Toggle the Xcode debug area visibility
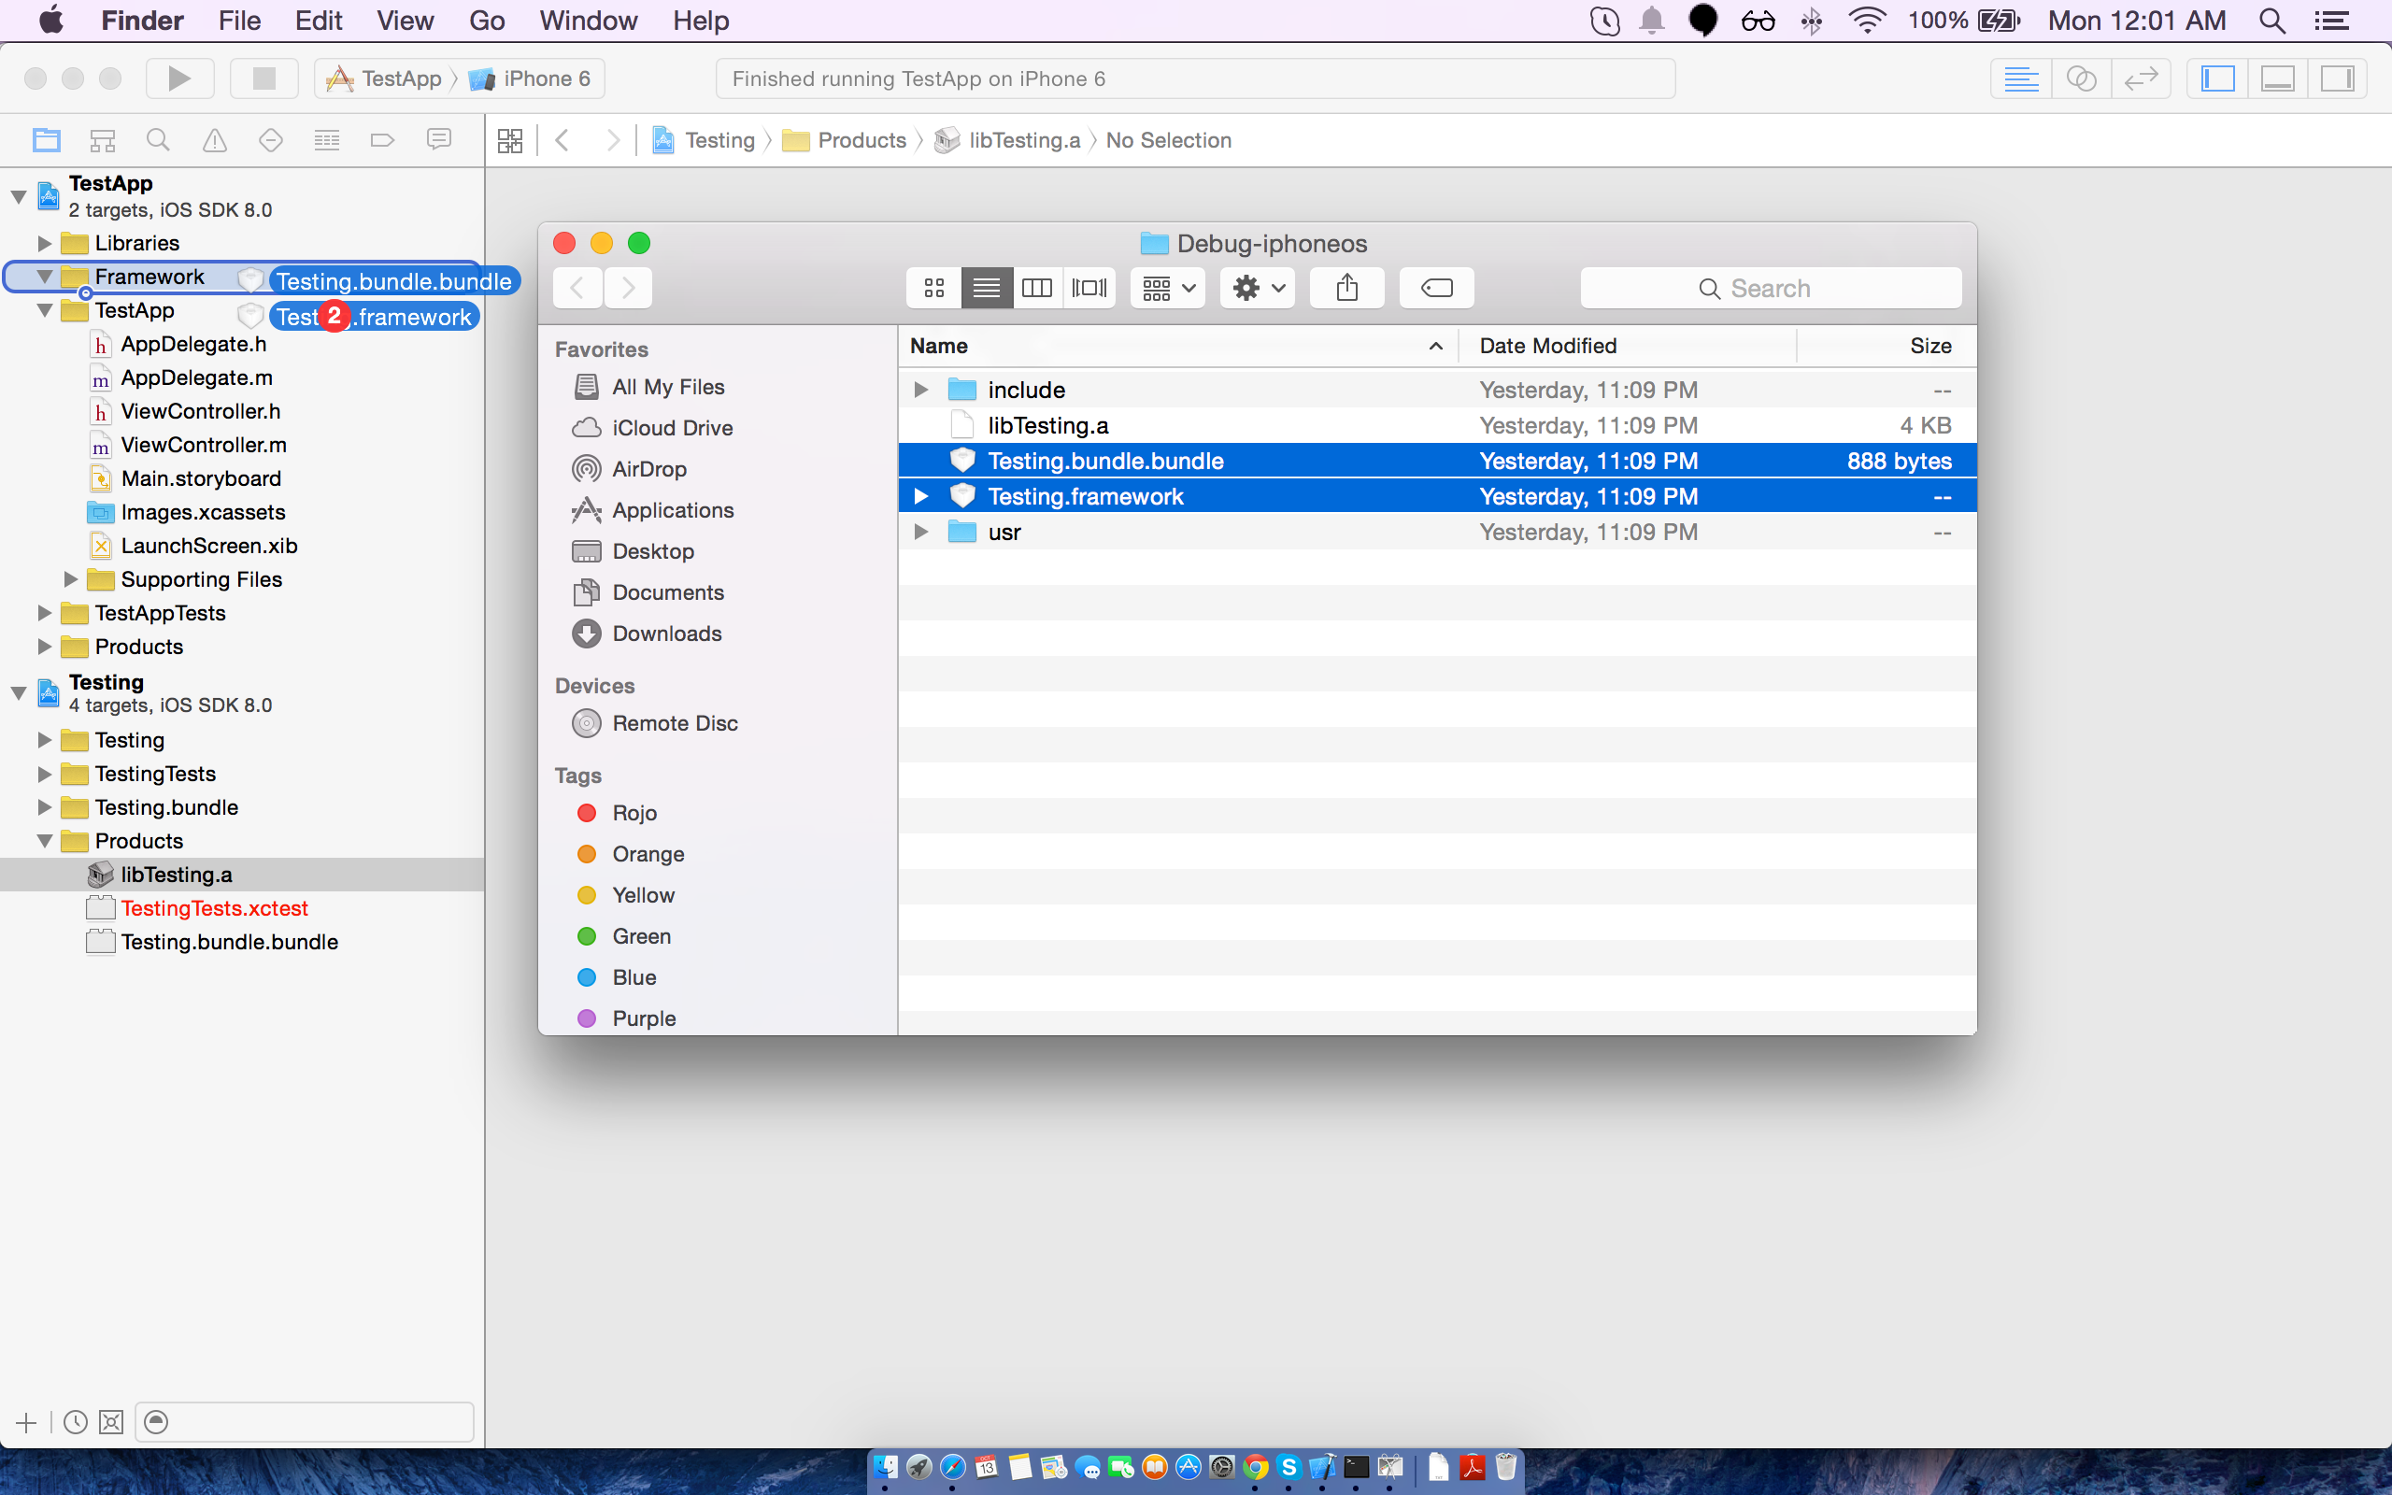 coord(2277,78)
